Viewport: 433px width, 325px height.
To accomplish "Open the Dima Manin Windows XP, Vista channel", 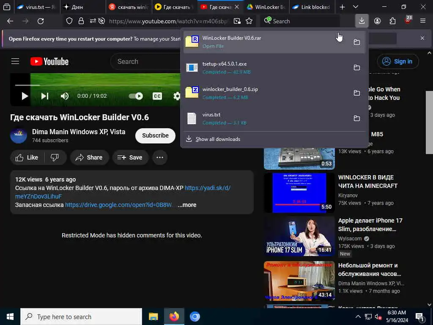I will click(x=78, y=132).
